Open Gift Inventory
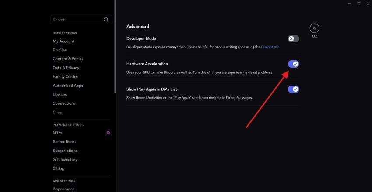 click(x=65, y=160)
